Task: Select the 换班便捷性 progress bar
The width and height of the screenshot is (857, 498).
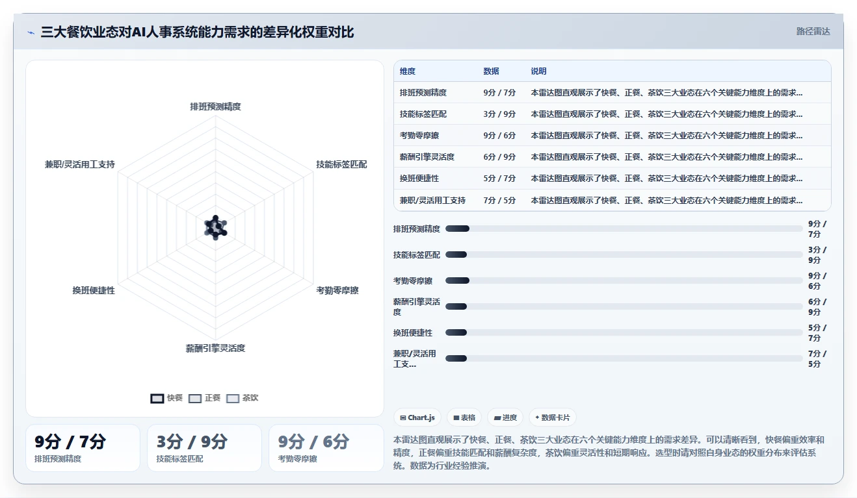Action: click(624, 332)
